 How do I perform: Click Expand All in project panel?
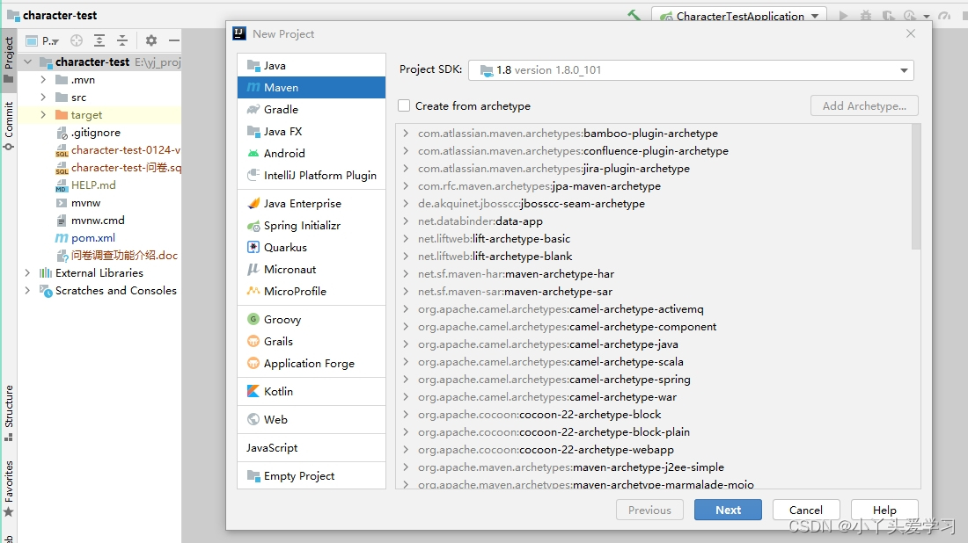[99, 40]
